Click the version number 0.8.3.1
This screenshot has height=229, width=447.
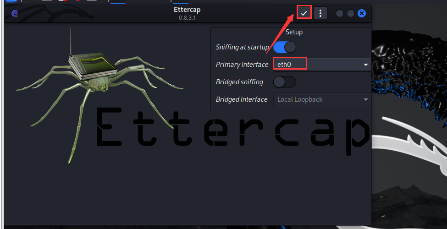tap(187, 18)
